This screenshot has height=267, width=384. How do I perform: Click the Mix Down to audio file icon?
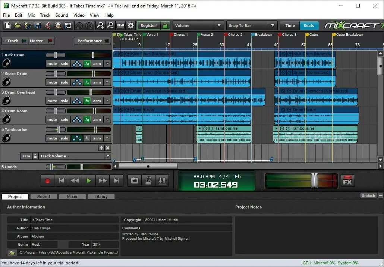(x=68, y=25)
